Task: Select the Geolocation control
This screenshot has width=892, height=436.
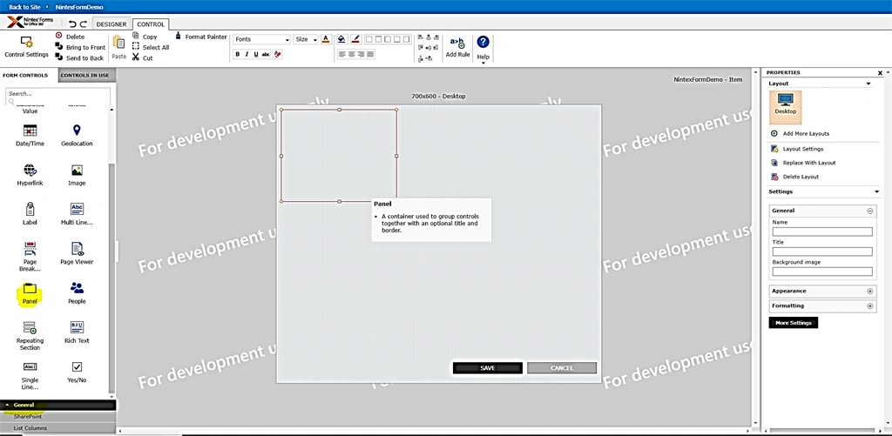Action: pyautogui.click(x=77, y=135)
